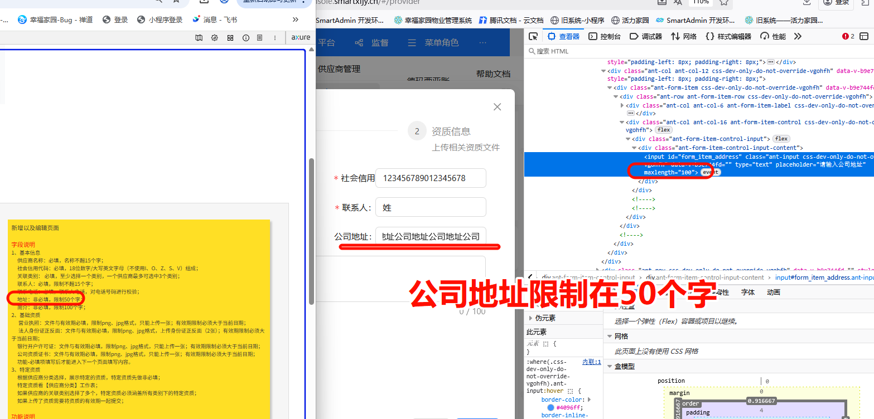
Task: Select the element picker in DevTools
Action: 533,36
